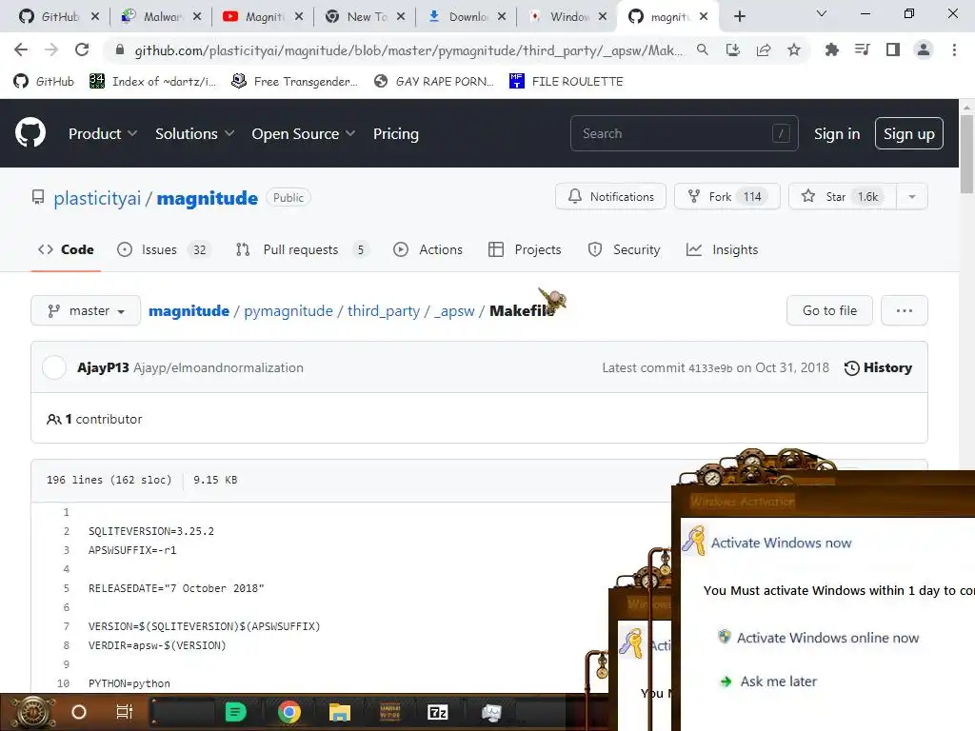Click the share page icon in address bar
The height and width of the screenshot is (731, 975).
coord(764,49)
